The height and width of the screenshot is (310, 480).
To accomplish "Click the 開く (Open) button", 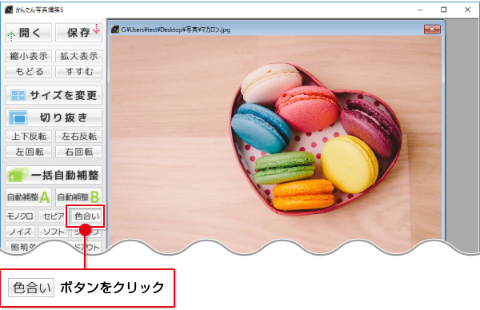I will [x=29, y=33].
